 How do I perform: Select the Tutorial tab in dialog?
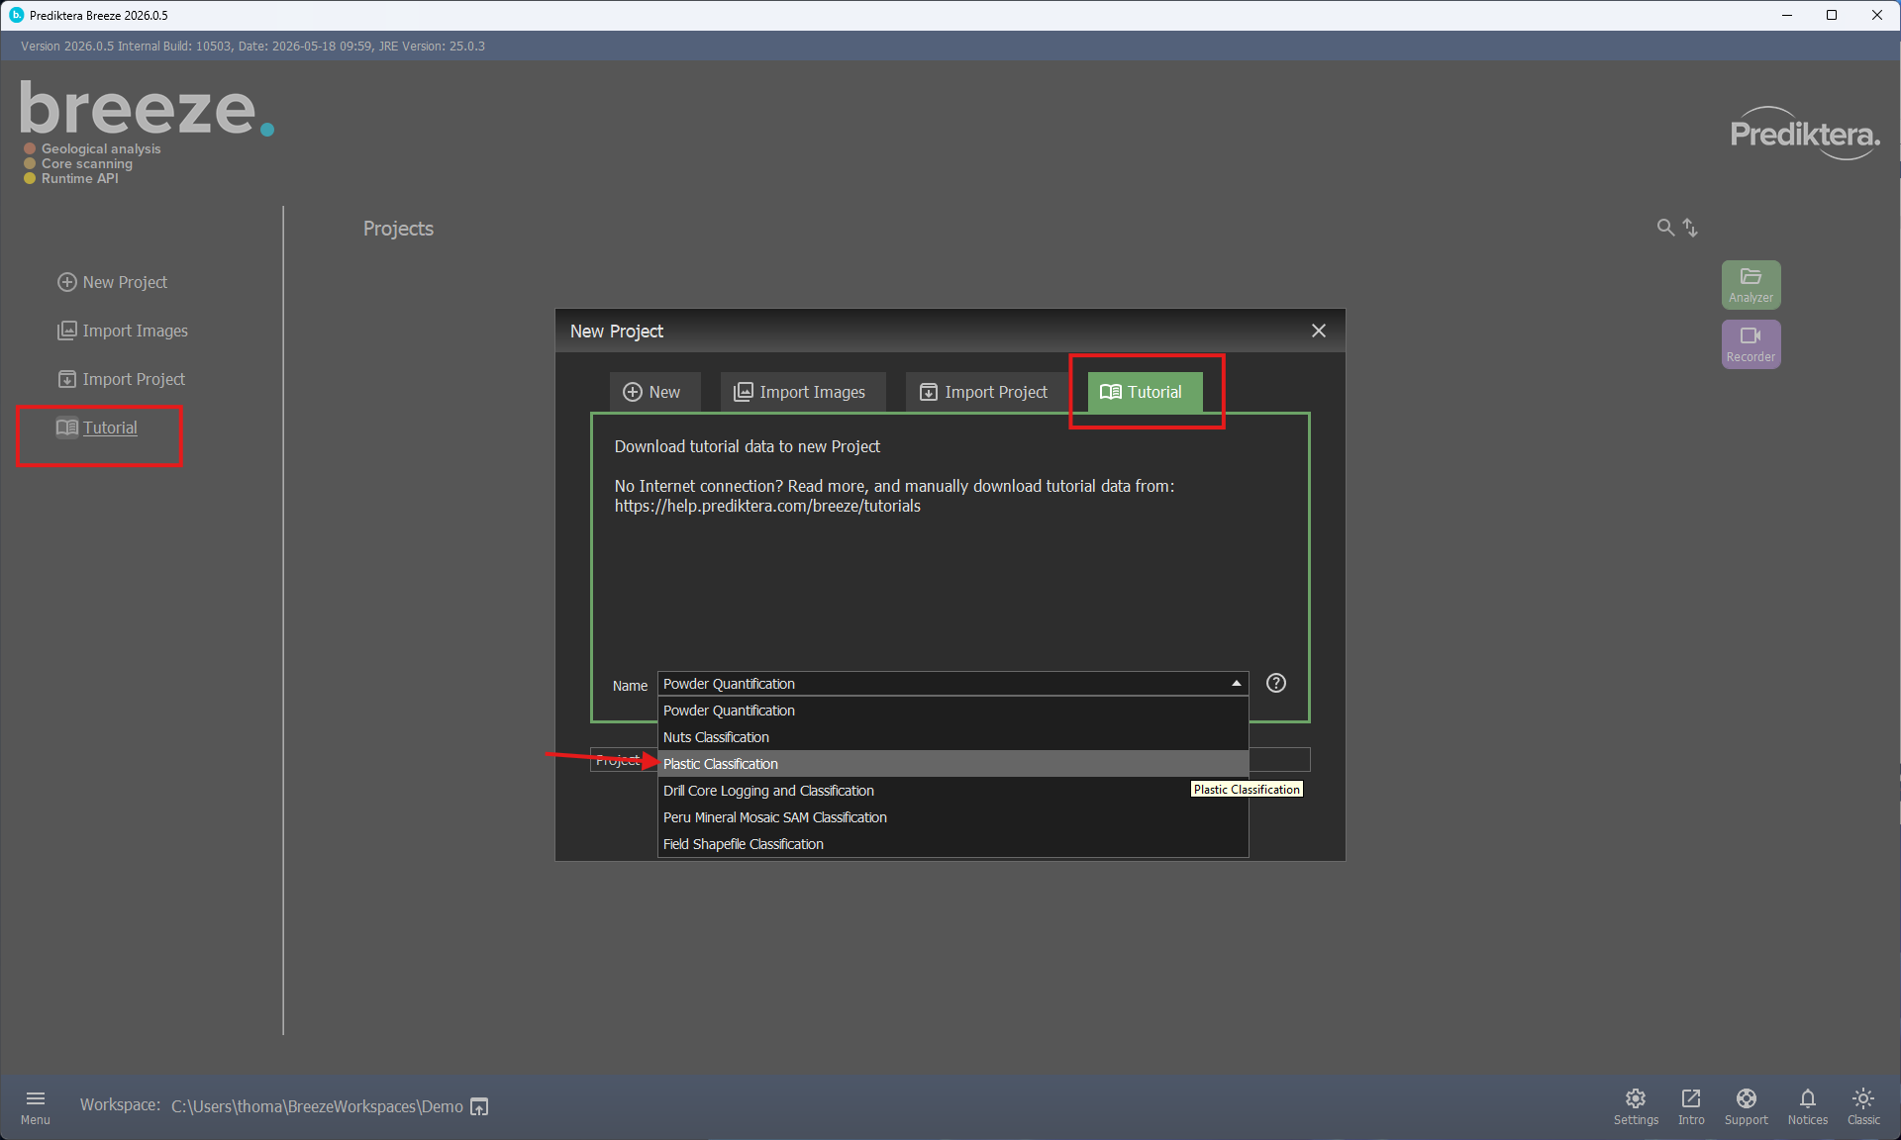[1145, 392]
